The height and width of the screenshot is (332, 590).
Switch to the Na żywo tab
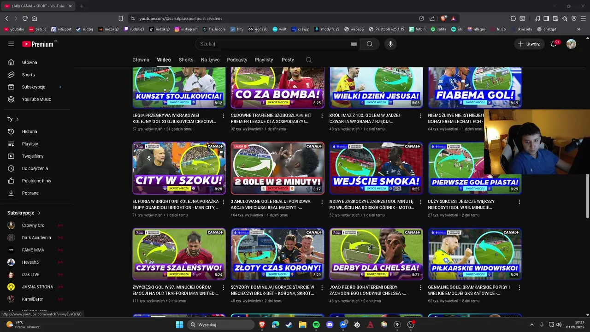[x=210, y=60]
